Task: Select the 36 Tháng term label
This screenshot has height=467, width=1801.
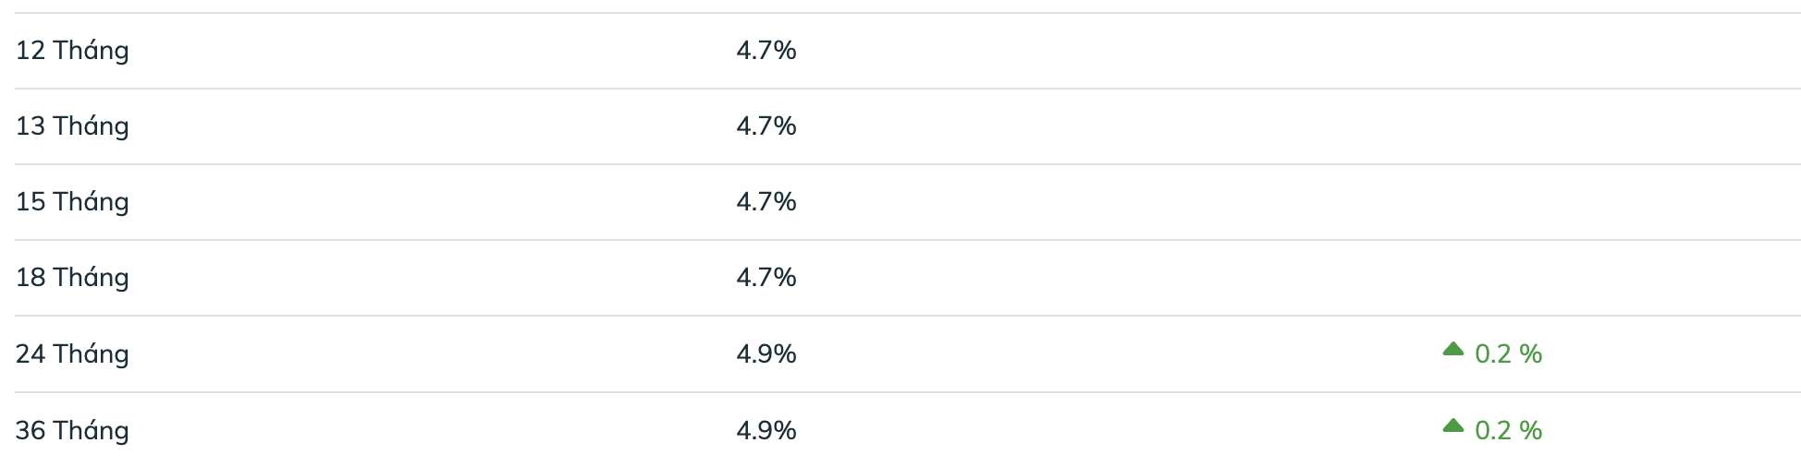Action: (x=72, y=431)
